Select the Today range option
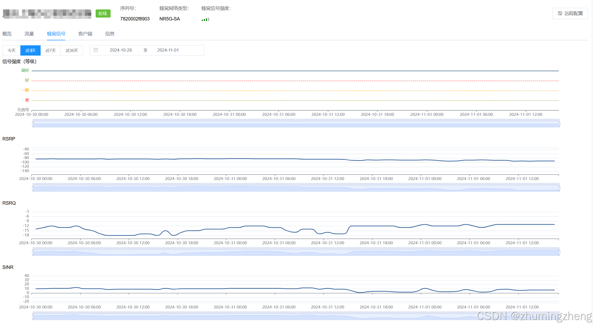Screen dimensions: 593x326 pos(12,50)
